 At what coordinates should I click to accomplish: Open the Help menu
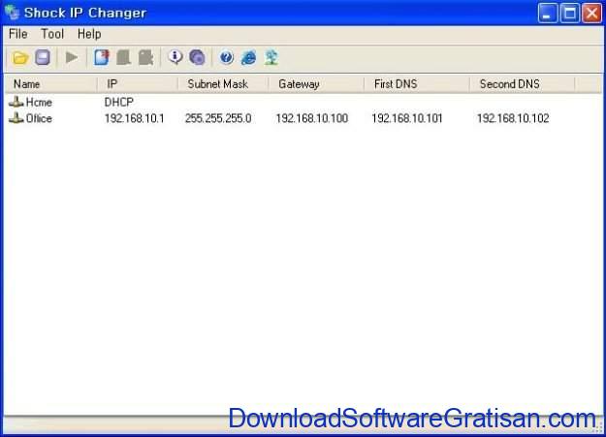pos(89,34)
